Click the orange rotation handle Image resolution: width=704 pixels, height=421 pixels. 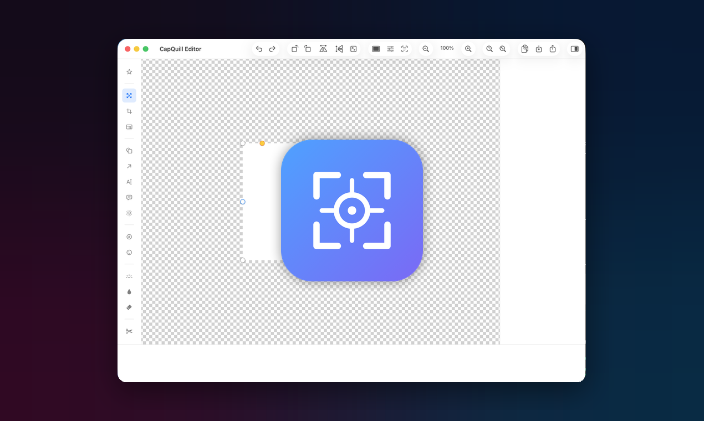click(x=262, y=143)
